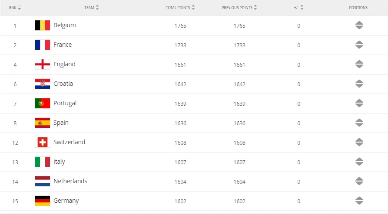
Task: Sort by TEAM column header arrows
Action: coord(97,8)
